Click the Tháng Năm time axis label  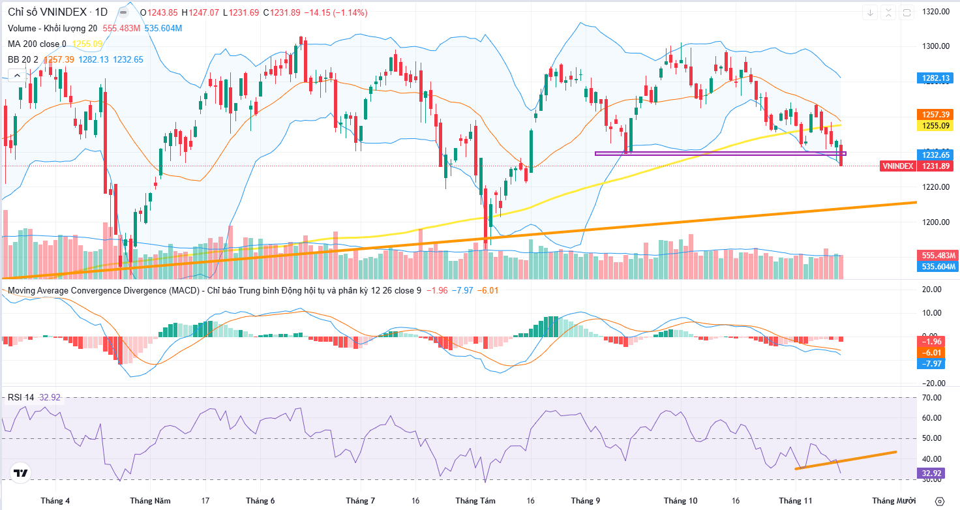coord(149,501)
